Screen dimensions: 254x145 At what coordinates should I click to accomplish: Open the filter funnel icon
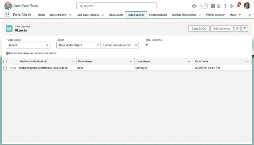[x=245, y=29]
